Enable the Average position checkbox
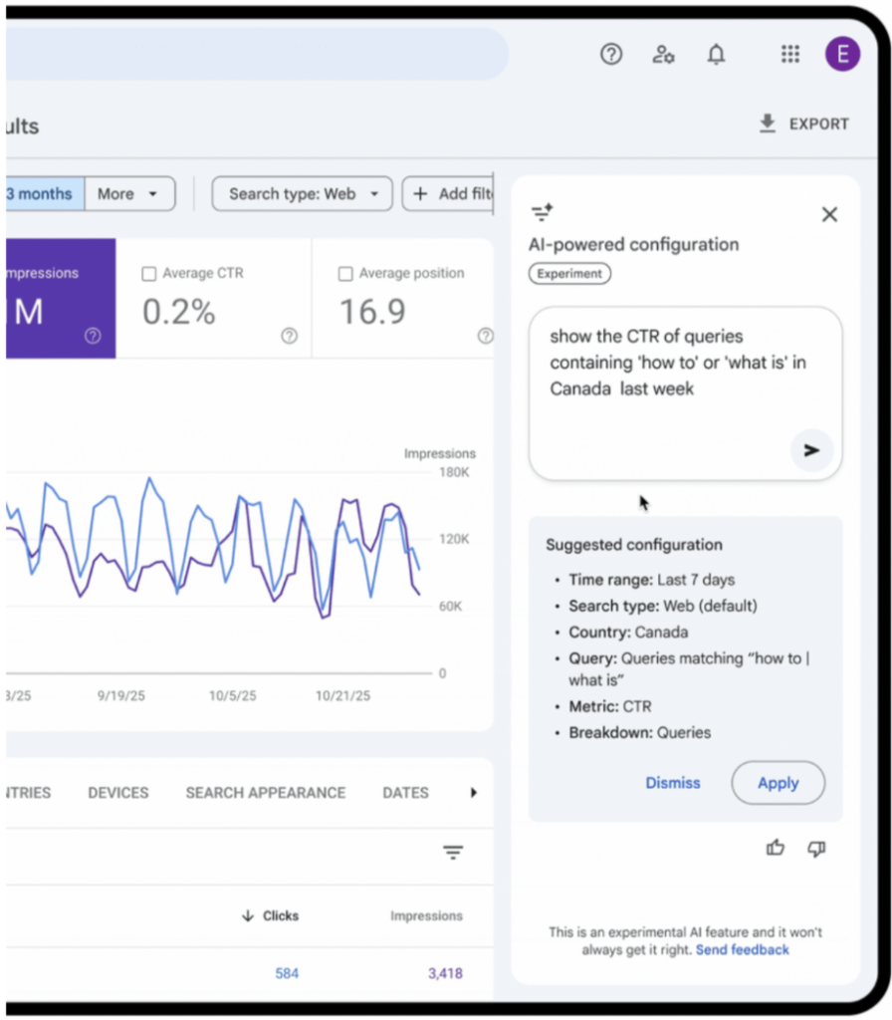Screen dimensions: 892x1020 [x=345, y=274]
